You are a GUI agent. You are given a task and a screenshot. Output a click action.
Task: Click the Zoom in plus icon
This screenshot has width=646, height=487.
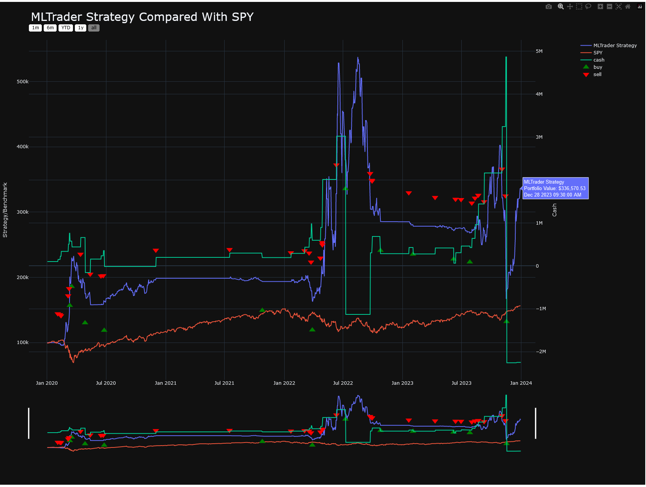(x=600, y=6)
